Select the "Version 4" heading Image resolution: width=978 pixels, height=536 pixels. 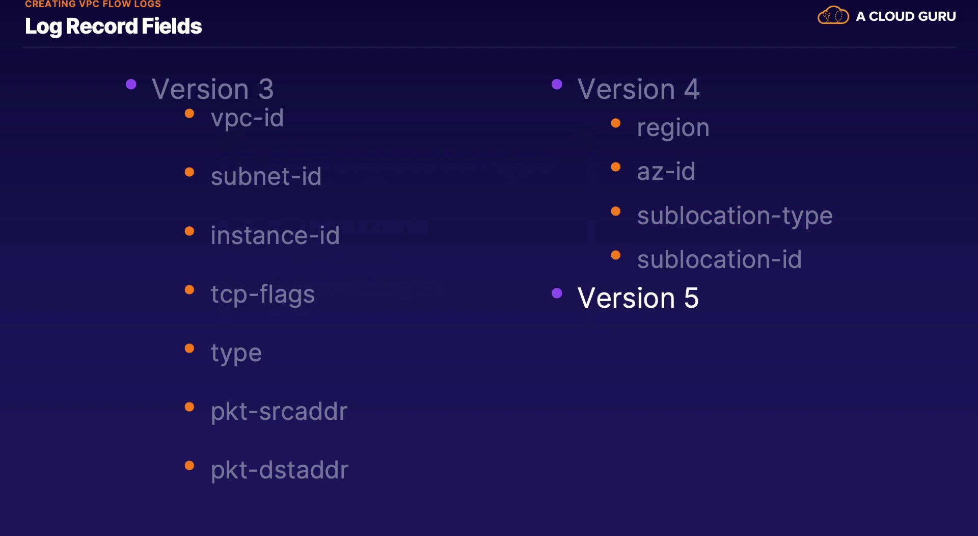[x=638, y=89]
